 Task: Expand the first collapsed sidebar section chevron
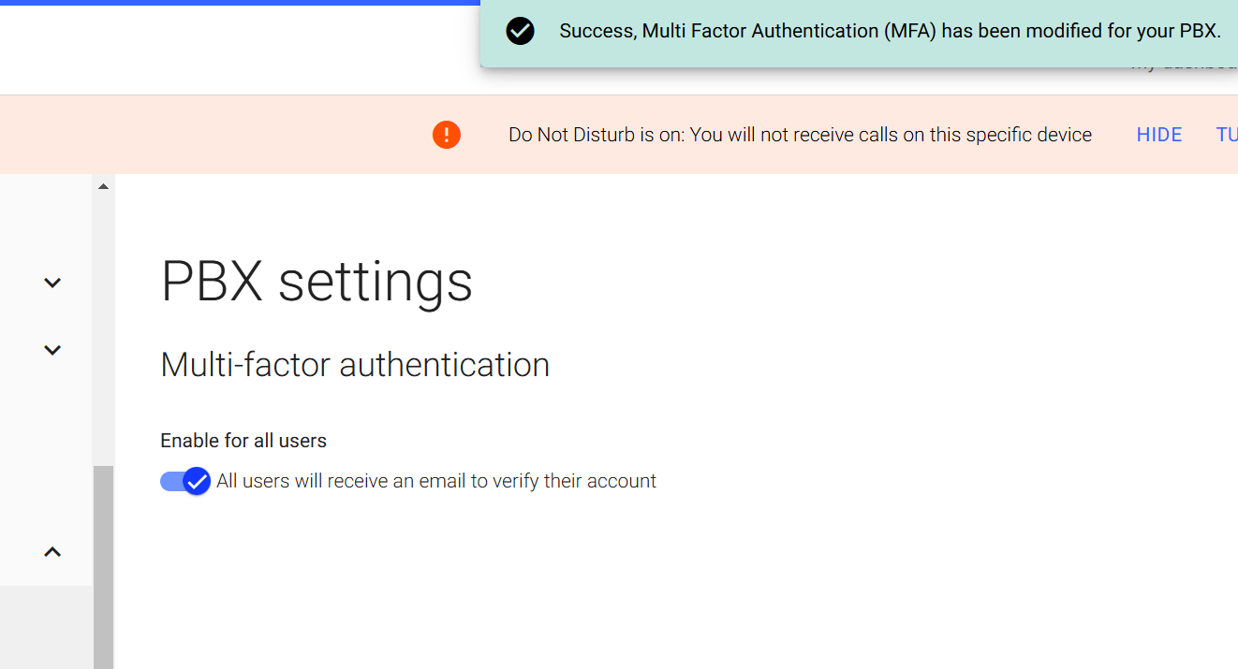click(x=52, y=283)
